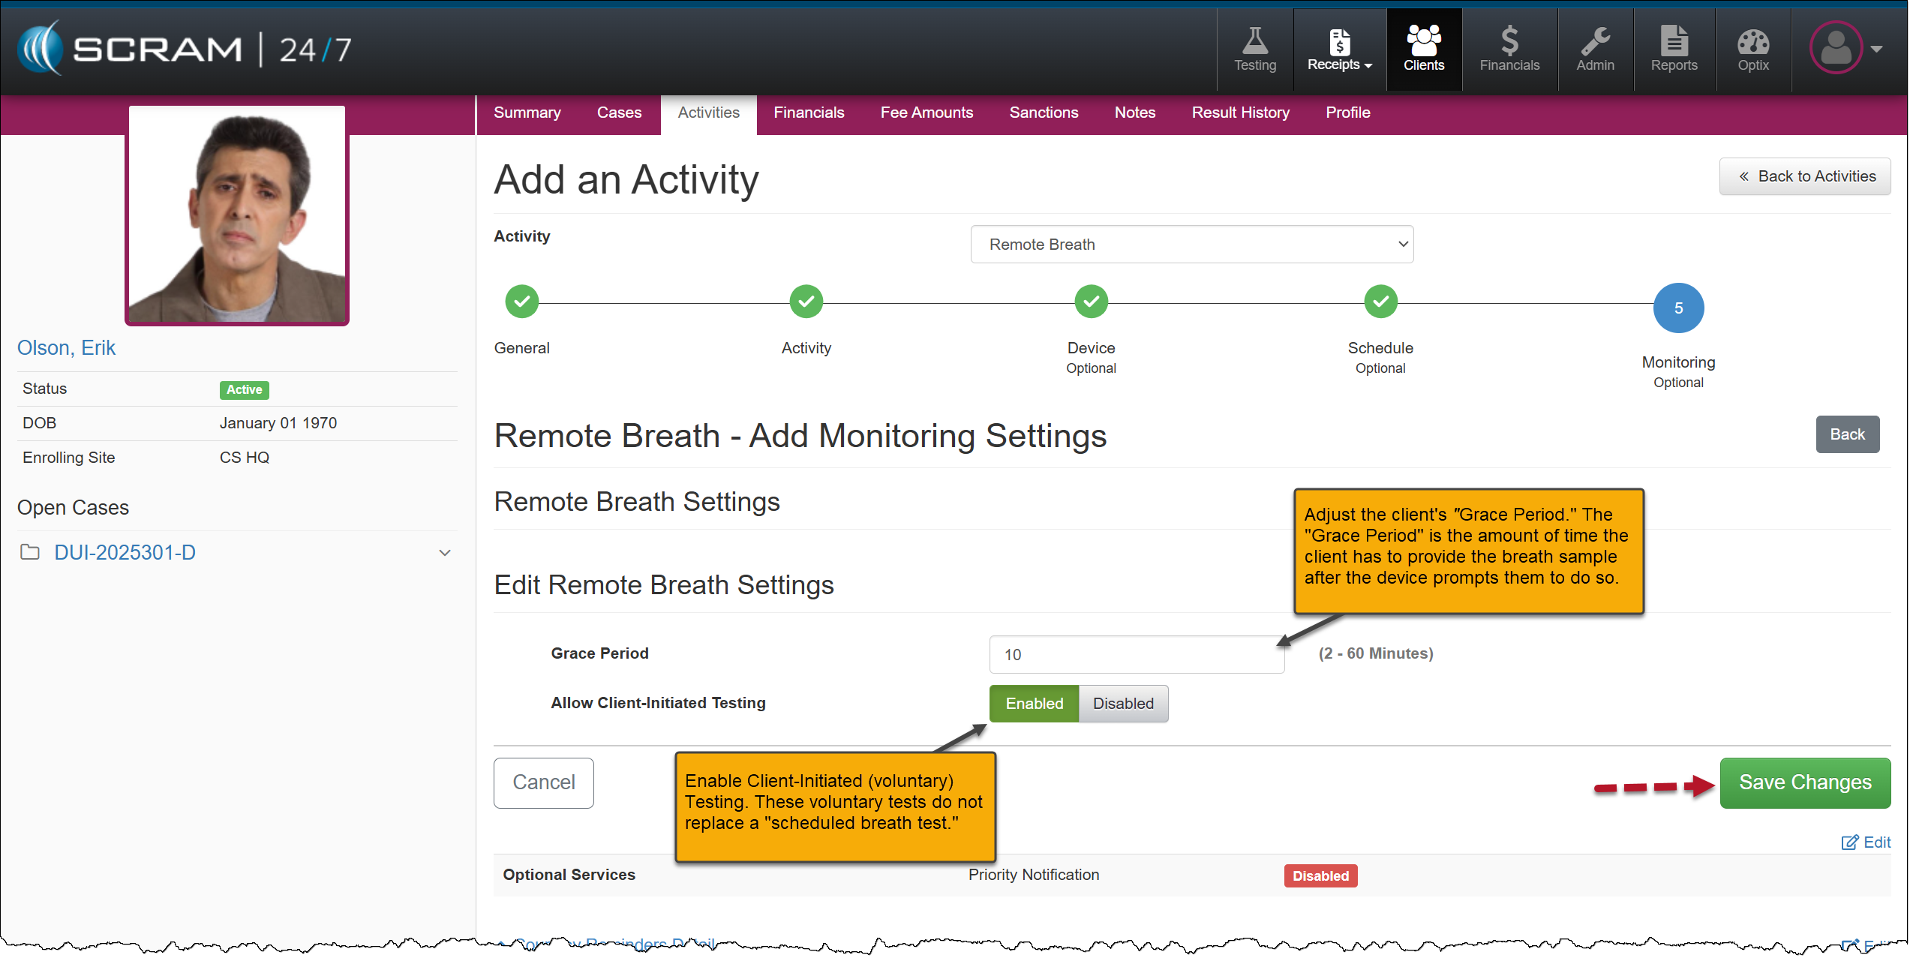Open the Result History tab
The width and height of the screenshot is (1910, 961).
point(1240,113)
